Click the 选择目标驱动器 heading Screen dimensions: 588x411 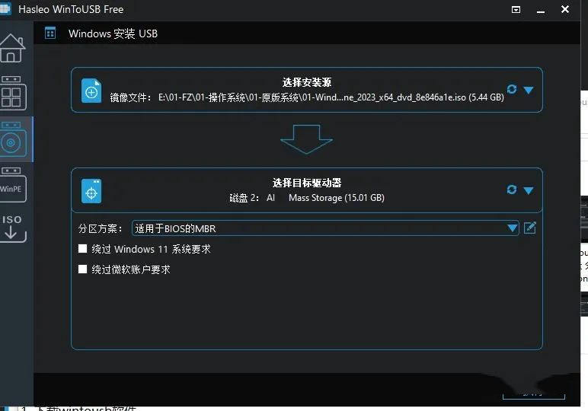click(x=307, y=183)
